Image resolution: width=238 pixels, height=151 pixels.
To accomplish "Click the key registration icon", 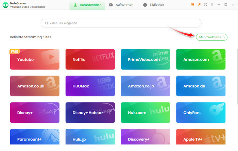I will pos(199,5).
